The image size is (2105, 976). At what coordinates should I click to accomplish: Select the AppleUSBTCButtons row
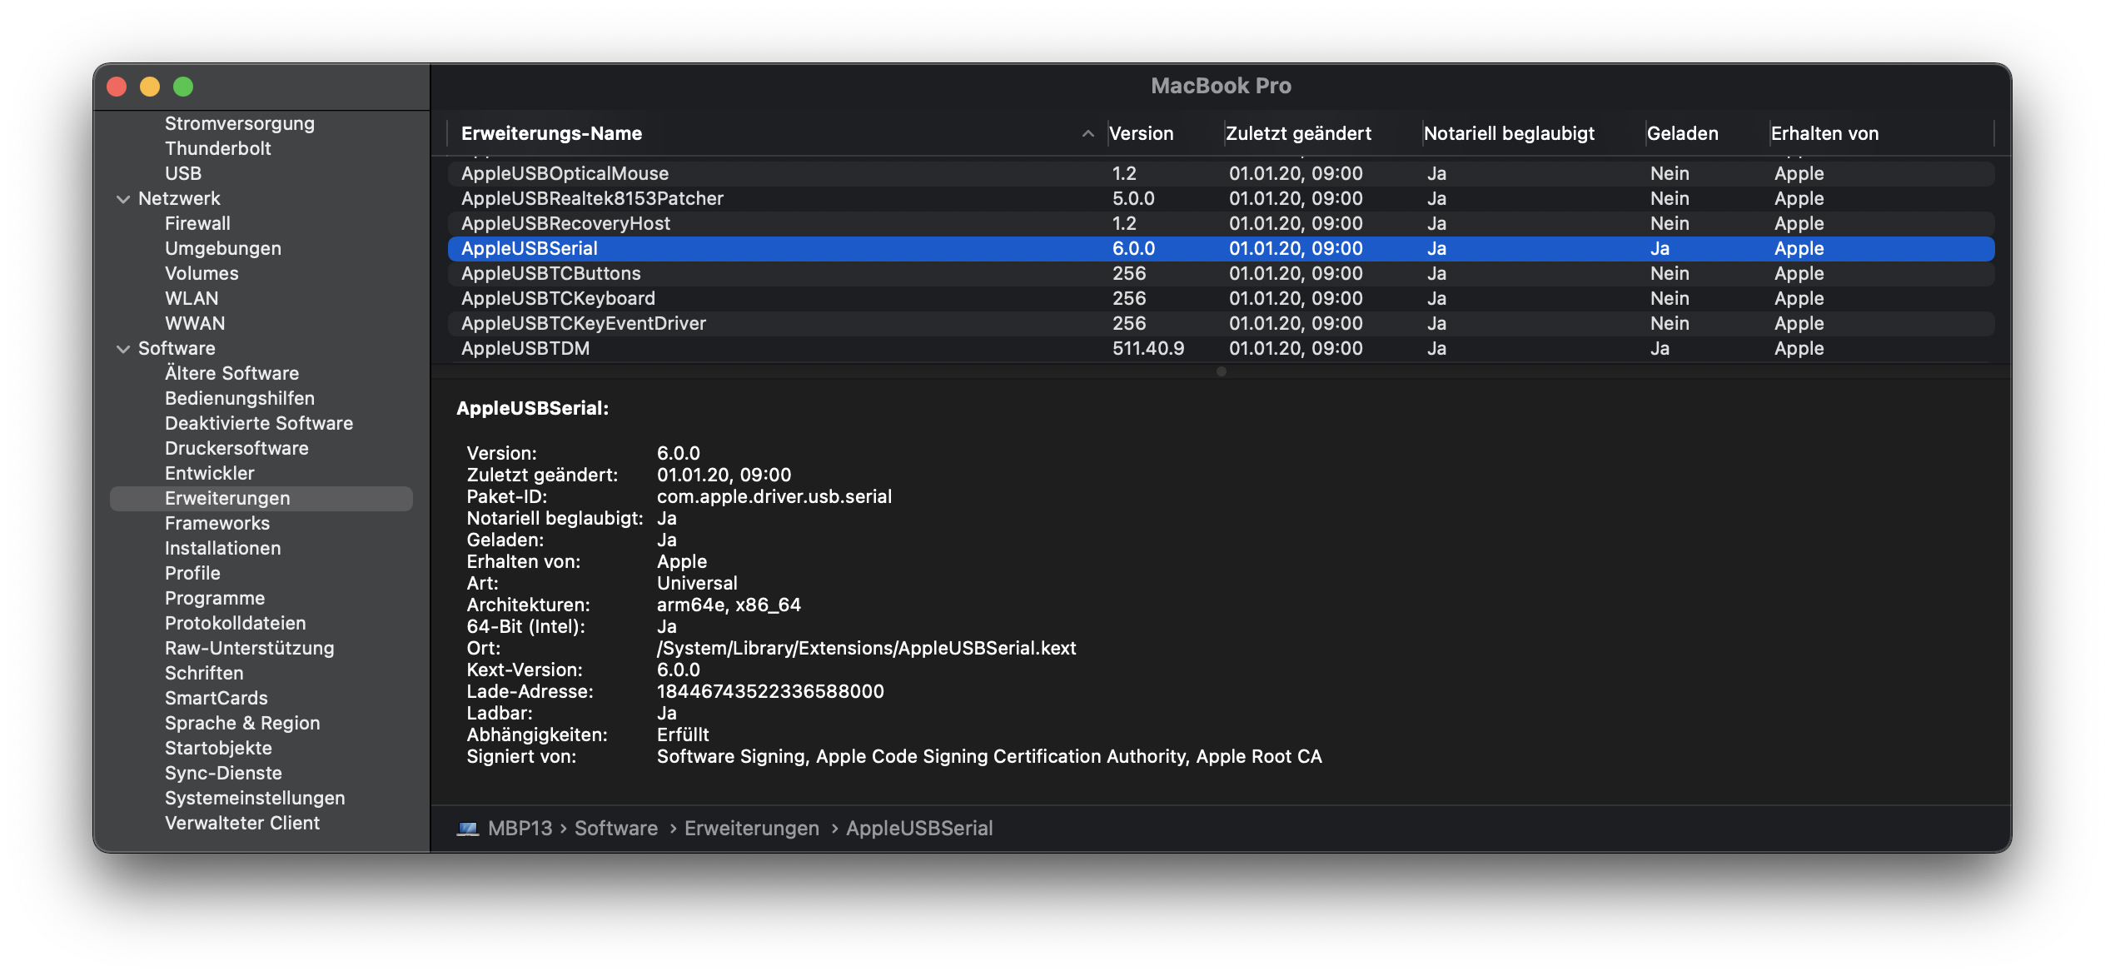click(1221, 273)
